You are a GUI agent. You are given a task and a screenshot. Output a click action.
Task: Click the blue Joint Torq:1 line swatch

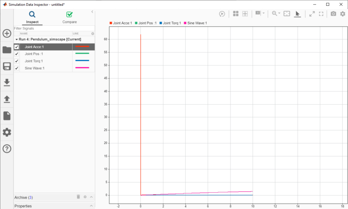pos(82,60)
